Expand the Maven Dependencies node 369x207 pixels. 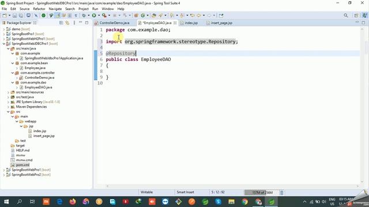point(8,107)
